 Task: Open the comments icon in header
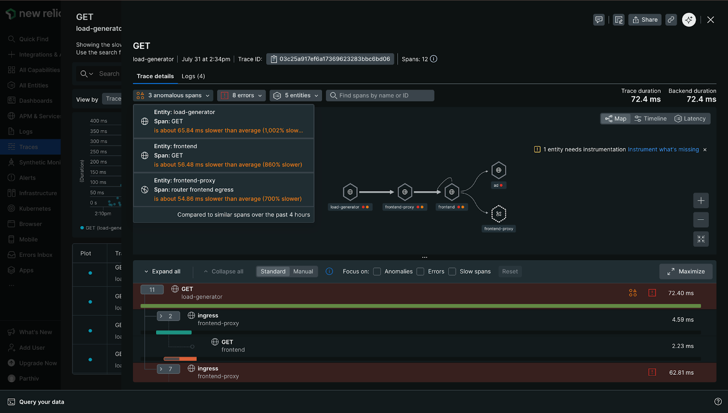pos(599,20)
